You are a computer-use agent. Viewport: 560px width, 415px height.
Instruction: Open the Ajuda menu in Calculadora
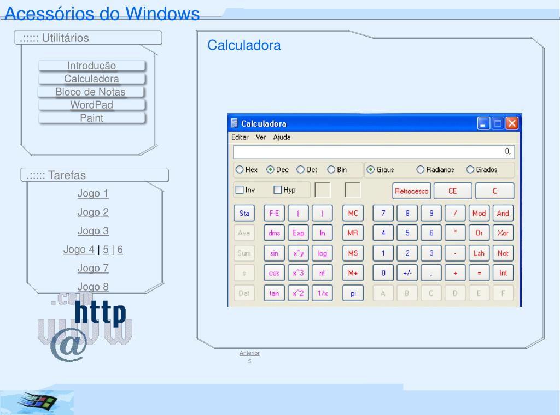[282, 137]
